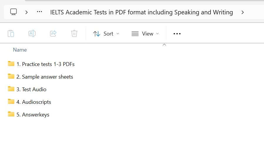Open the View options dropdown
The height and width of the screenshot is (144, 264).
click(145, 34)
